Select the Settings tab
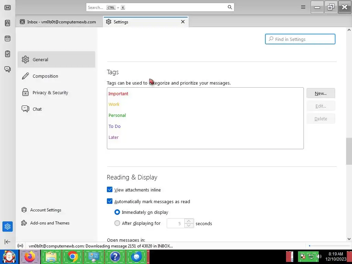The width and height of the screenshot is (352, 264). coord(146,22)
